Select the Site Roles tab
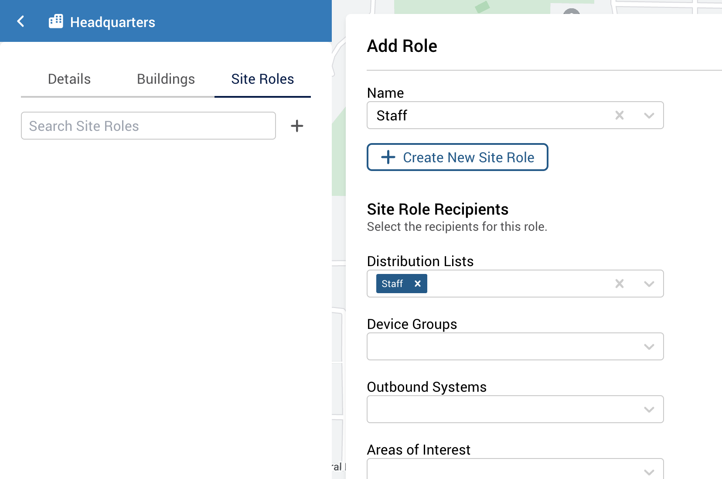 coord(262,79)
